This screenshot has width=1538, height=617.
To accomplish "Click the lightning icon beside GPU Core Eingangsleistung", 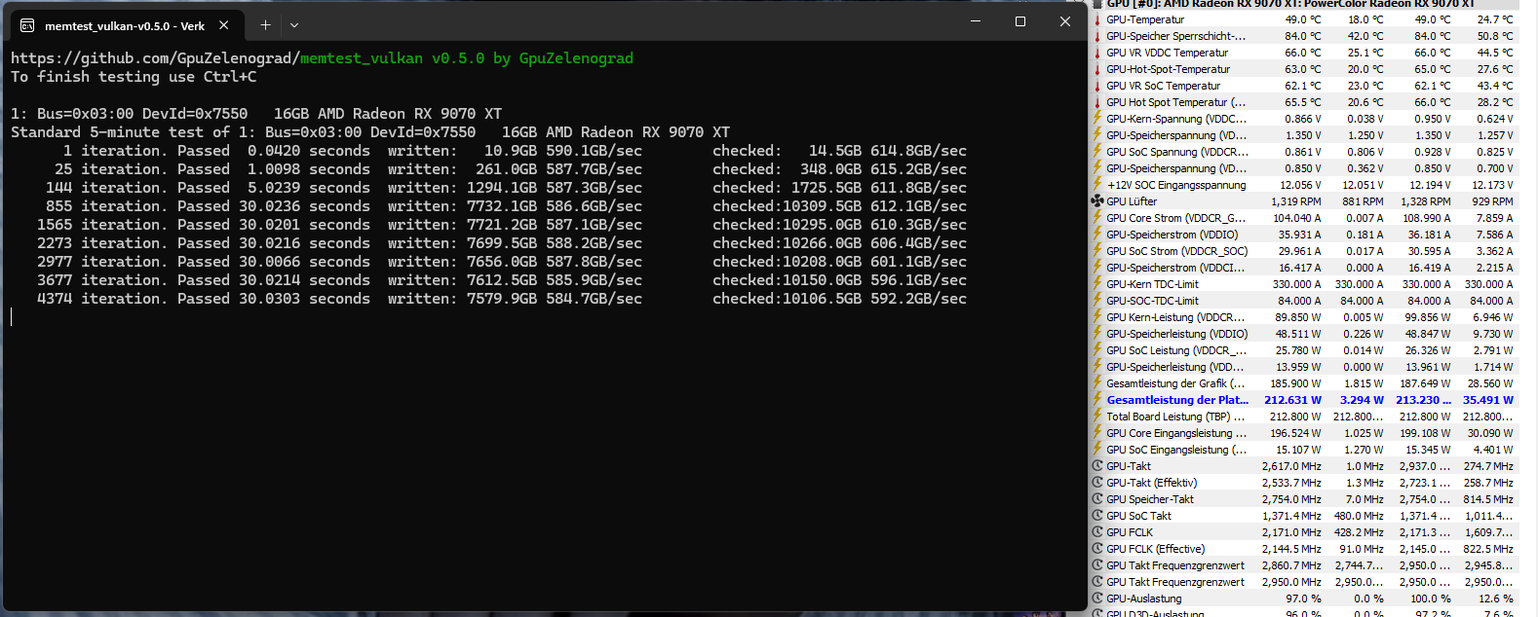I will click(x=1097, y=433).
